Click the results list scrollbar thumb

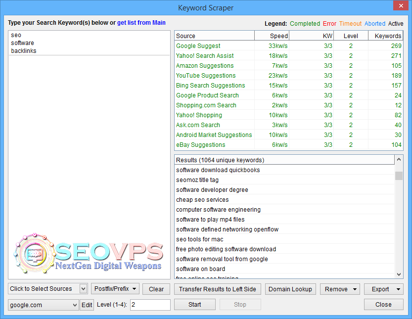point(399,176)
